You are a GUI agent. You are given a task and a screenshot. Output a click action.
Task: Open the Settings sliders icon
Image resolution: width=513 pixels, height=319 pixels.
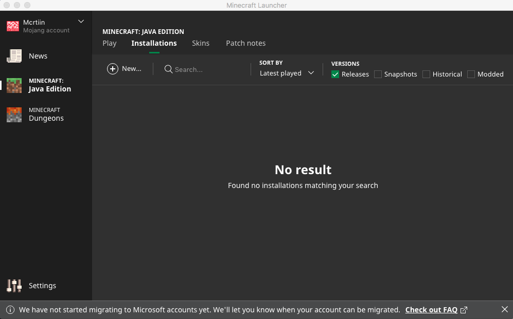click(14, 286)
